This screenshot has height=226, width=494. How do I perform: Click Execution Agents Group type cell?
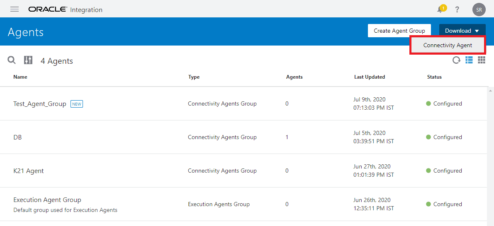pyautogui.click(x=219, y=204)
